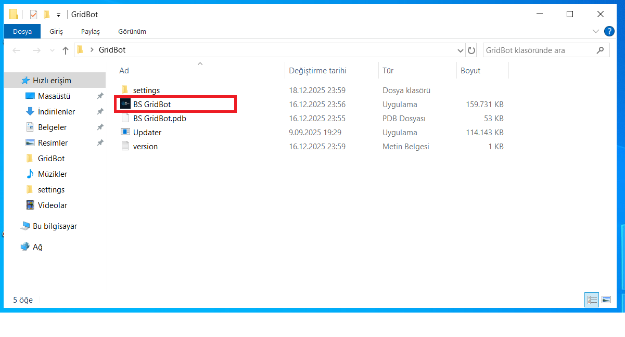Navigate up one folder level arrow
Image resolution: width=625 pixels, height=337 pixels.
(66, 50)
